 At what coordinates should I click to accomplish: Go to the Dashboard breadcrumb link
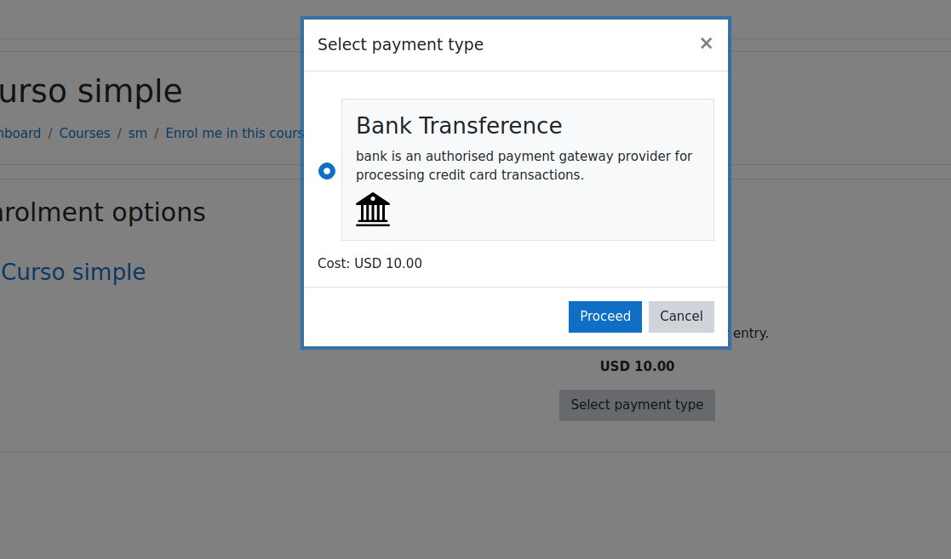pos(20,134)
